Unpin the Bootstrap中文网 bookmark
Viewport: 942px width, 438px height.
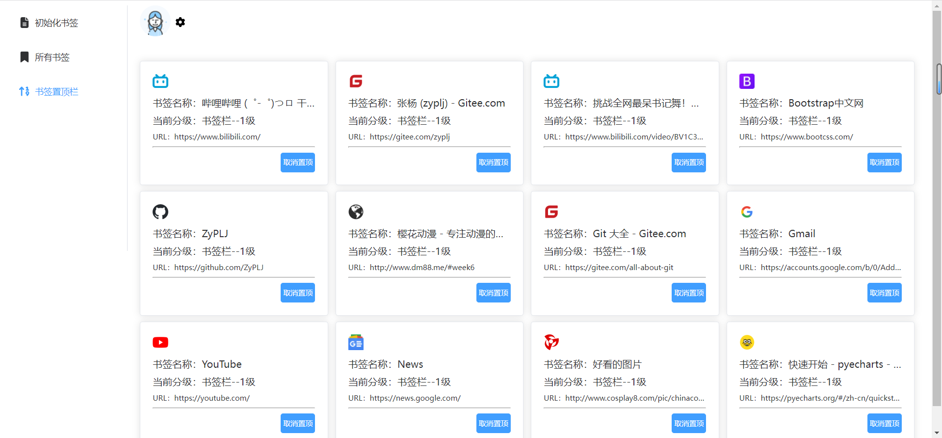click(884, 163)
